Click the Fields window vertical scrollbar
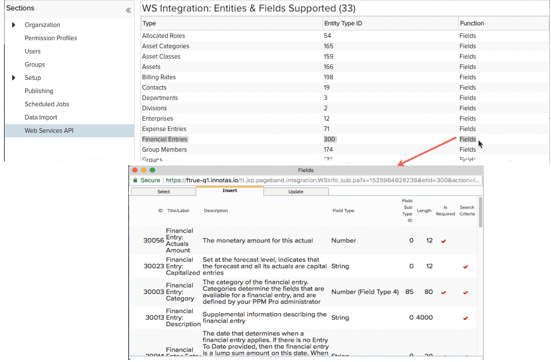Image resolution: width=551 pixels, height=362 pixels. (x=480, y=212)
